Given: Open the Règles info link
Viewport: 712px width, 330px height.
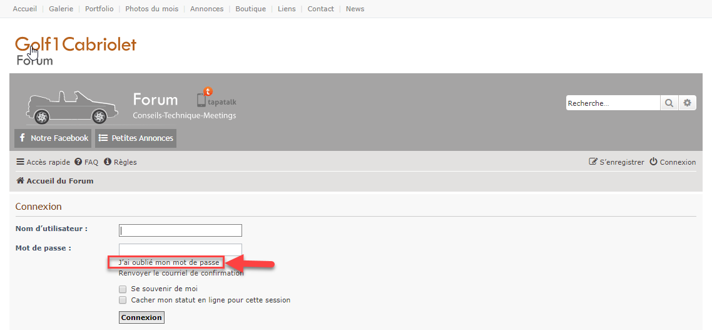Looking at the screenshot, I should click(x=120, y=162).
